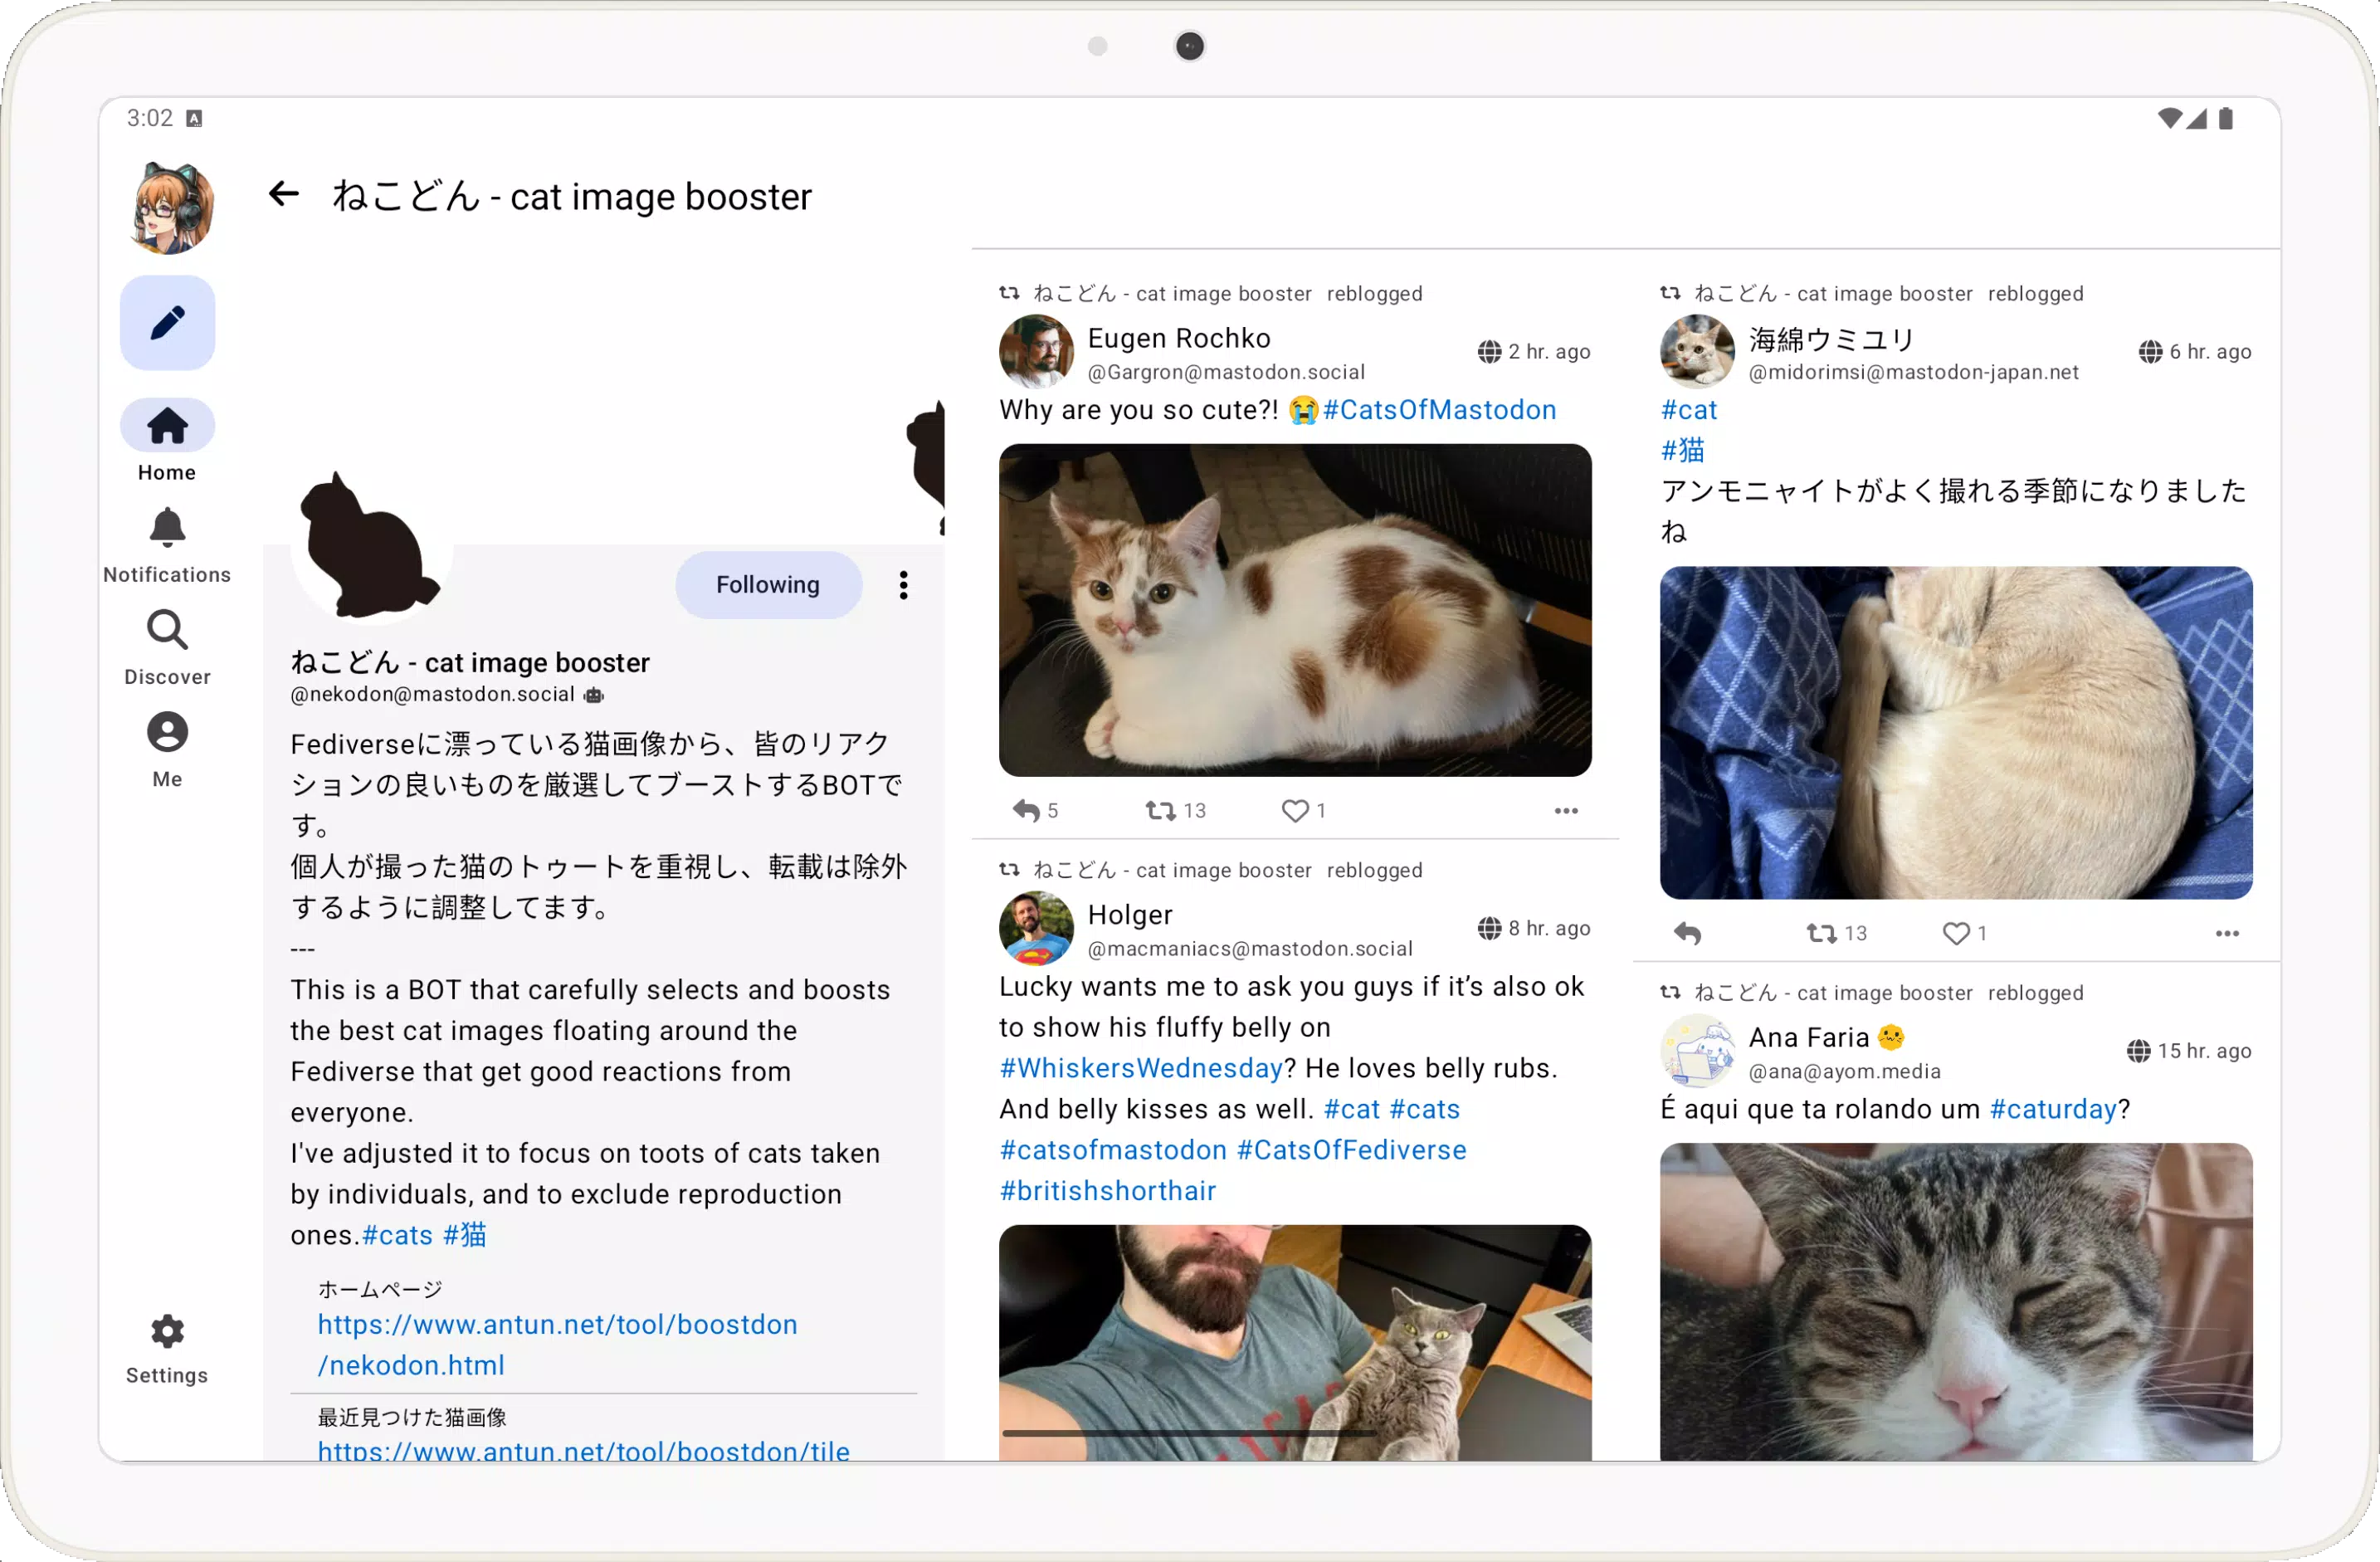The height and width of the screenshot is (1562, 2380).
Task: Open the #cats hashtag in Holger's post
Action: coord(1424,1109)
